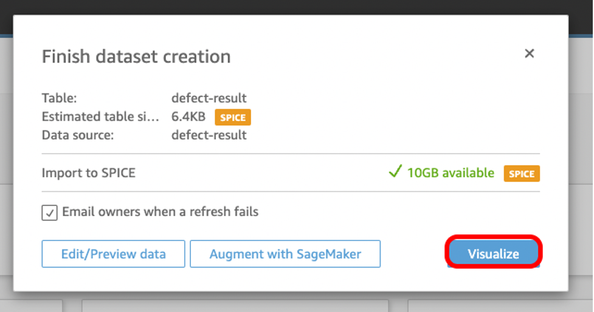594x312 pixels.
Task: Click the Import to SPICE label
Action: tap(88, 173)
